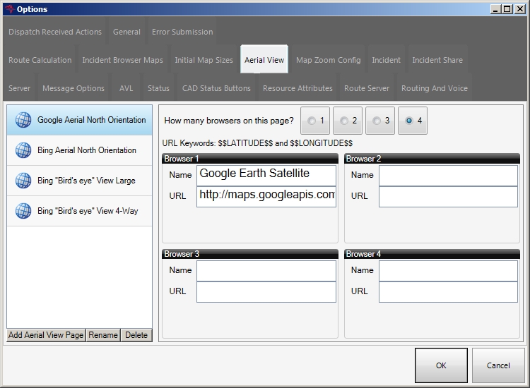
Task: Click the Browser 3 URL field
Action: [266, 292]
